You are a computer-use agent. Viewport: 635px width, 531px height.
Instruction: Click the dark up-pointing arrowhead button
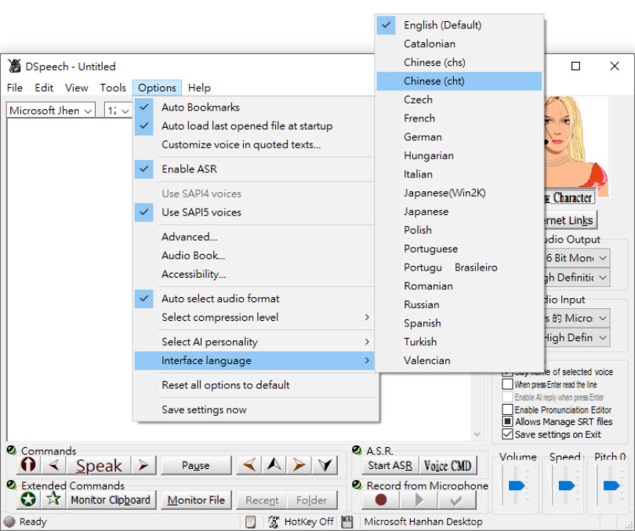point(274,465)
